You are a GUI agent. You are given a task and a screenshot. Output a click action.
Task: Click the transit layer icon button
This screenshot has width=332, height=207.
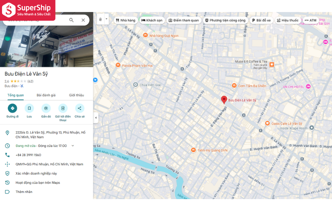click(x=100, y=19)
